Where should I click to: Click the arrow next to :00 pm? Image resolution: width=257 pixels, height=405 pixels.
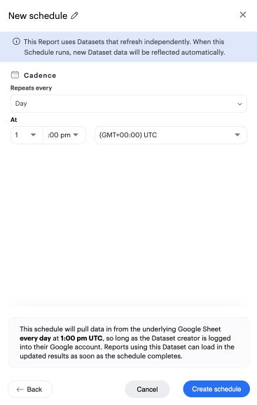[x=76, y=135]
